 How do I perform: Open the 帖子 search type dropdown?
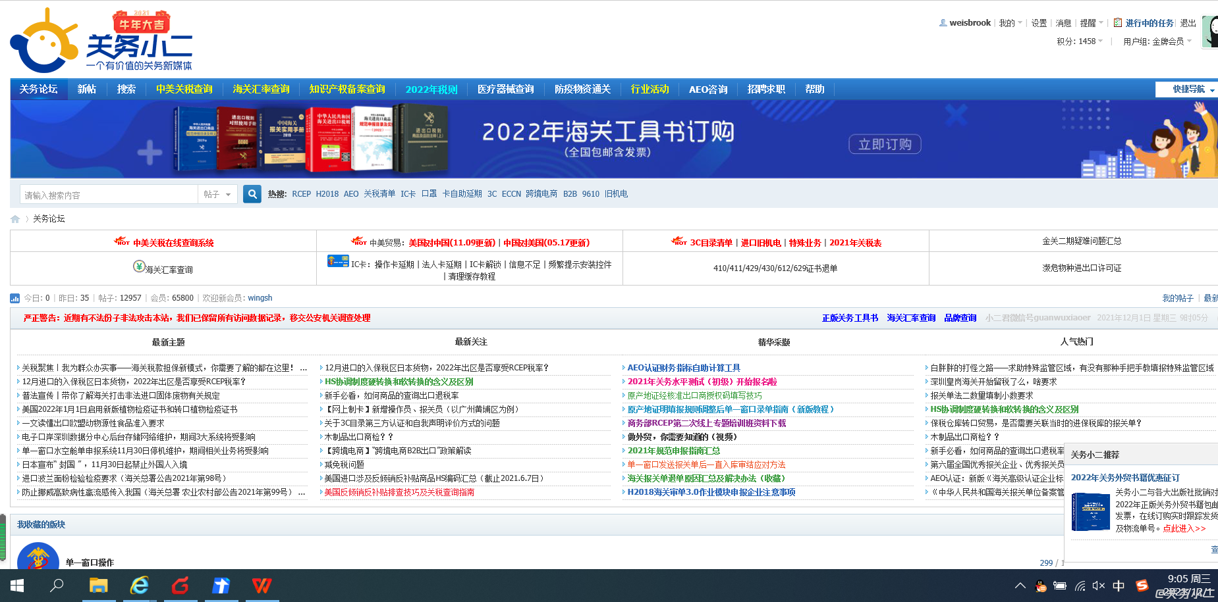(x=217, y=195)
